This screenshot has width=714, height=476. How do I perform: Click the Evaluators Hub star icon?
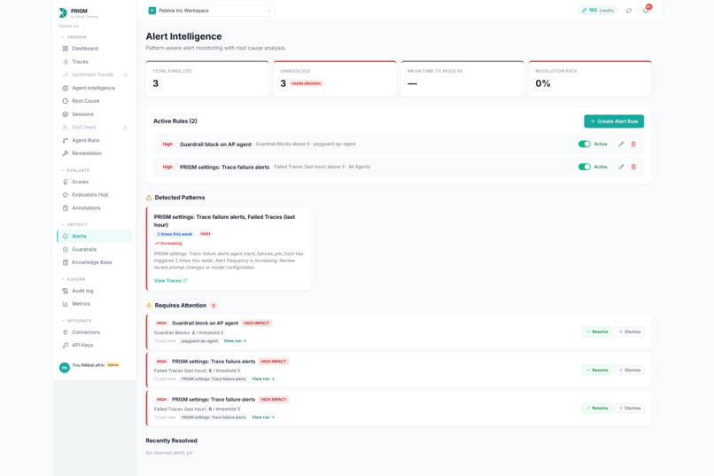coord(66,194)
